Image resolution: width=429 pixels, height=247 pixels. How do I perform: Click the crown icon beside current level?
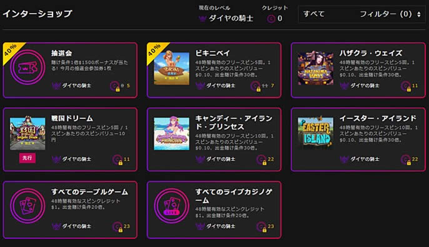(x=203, y=19)
